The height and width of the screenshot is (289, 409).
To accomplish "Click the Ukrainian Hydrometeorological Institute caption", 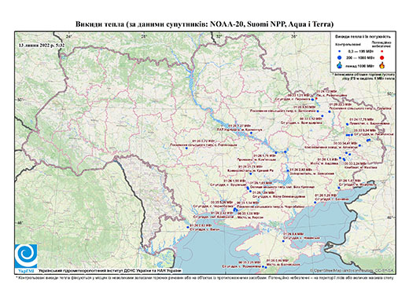I will pos(110,270).
